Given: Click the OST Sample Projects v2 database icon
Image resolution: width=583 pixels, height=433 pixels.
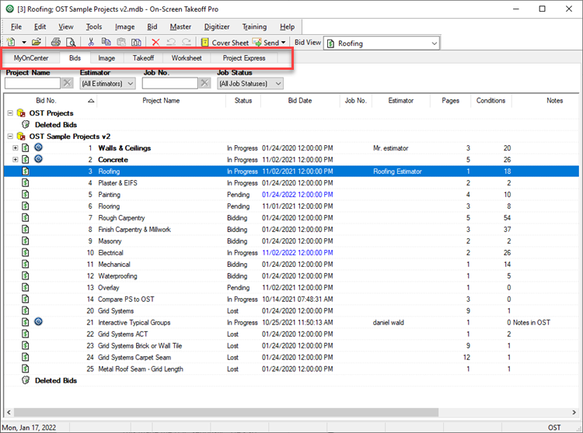Looking at the screenshot, I should [x=21, y=137].
